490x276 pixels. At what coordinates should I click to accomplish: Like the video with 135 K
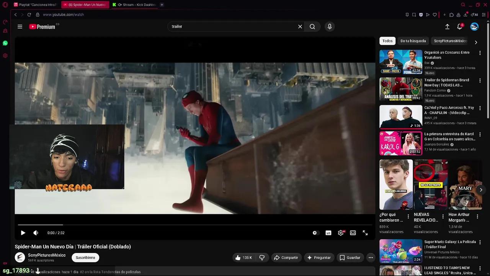tap(243, 258)
